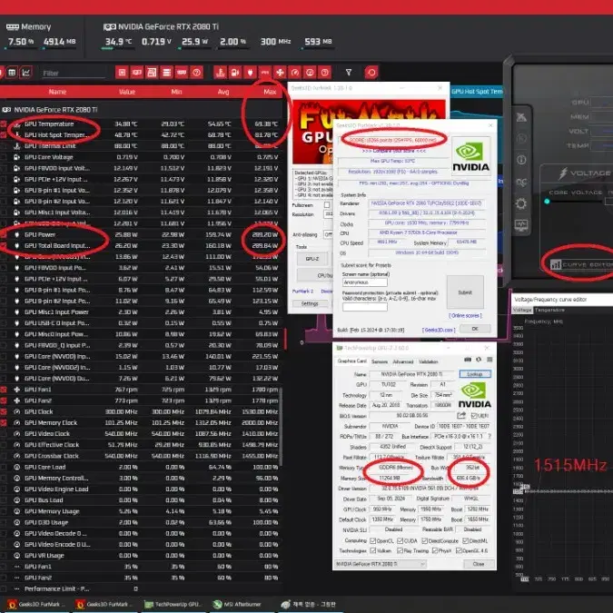Open Afterburner information icon in side strip
The width and height of the screenshot is (613, 613).
(x=521, y=160)
